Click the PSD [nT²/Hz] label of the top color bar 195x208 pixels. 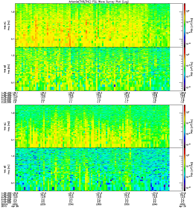[192, 25]
